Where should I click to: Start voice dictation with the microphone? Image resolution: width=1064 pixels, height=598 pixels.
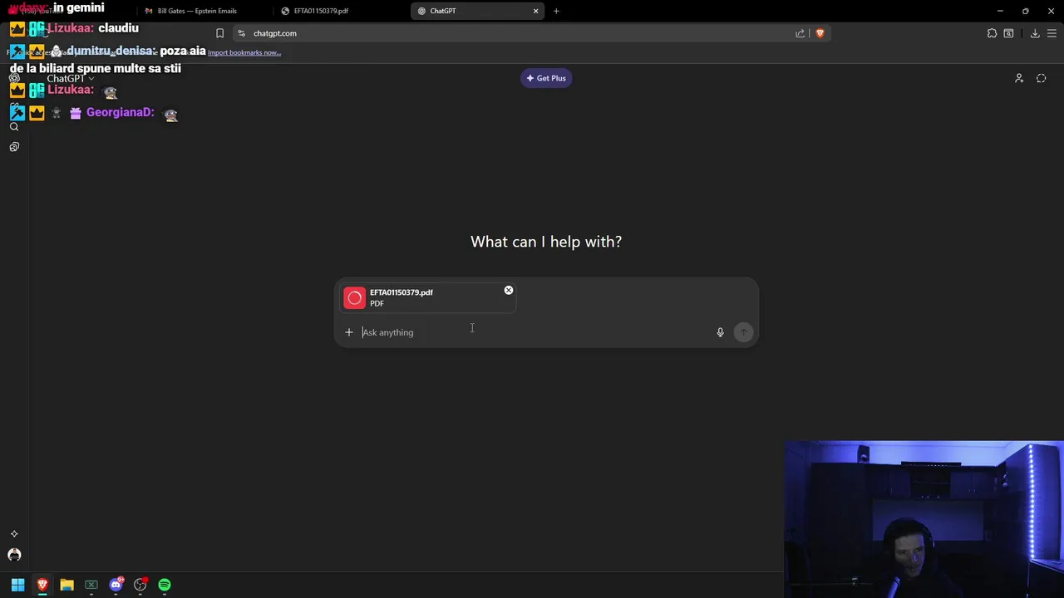click(x=721, y=332)
